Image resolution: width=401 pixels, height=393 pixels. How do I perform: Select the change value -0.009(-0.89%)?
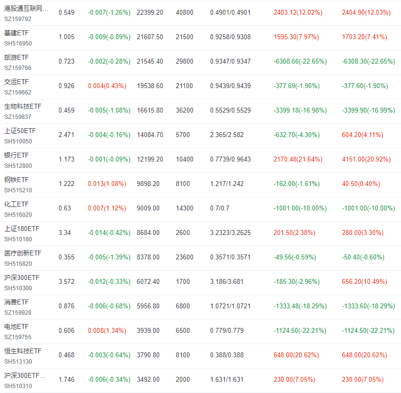click(109, 37)
